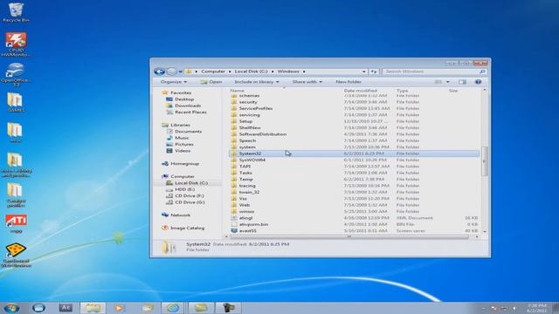This screenshot has height=314, width=559.
Task: Select the Temp folder row
Action: coord(354,180)
